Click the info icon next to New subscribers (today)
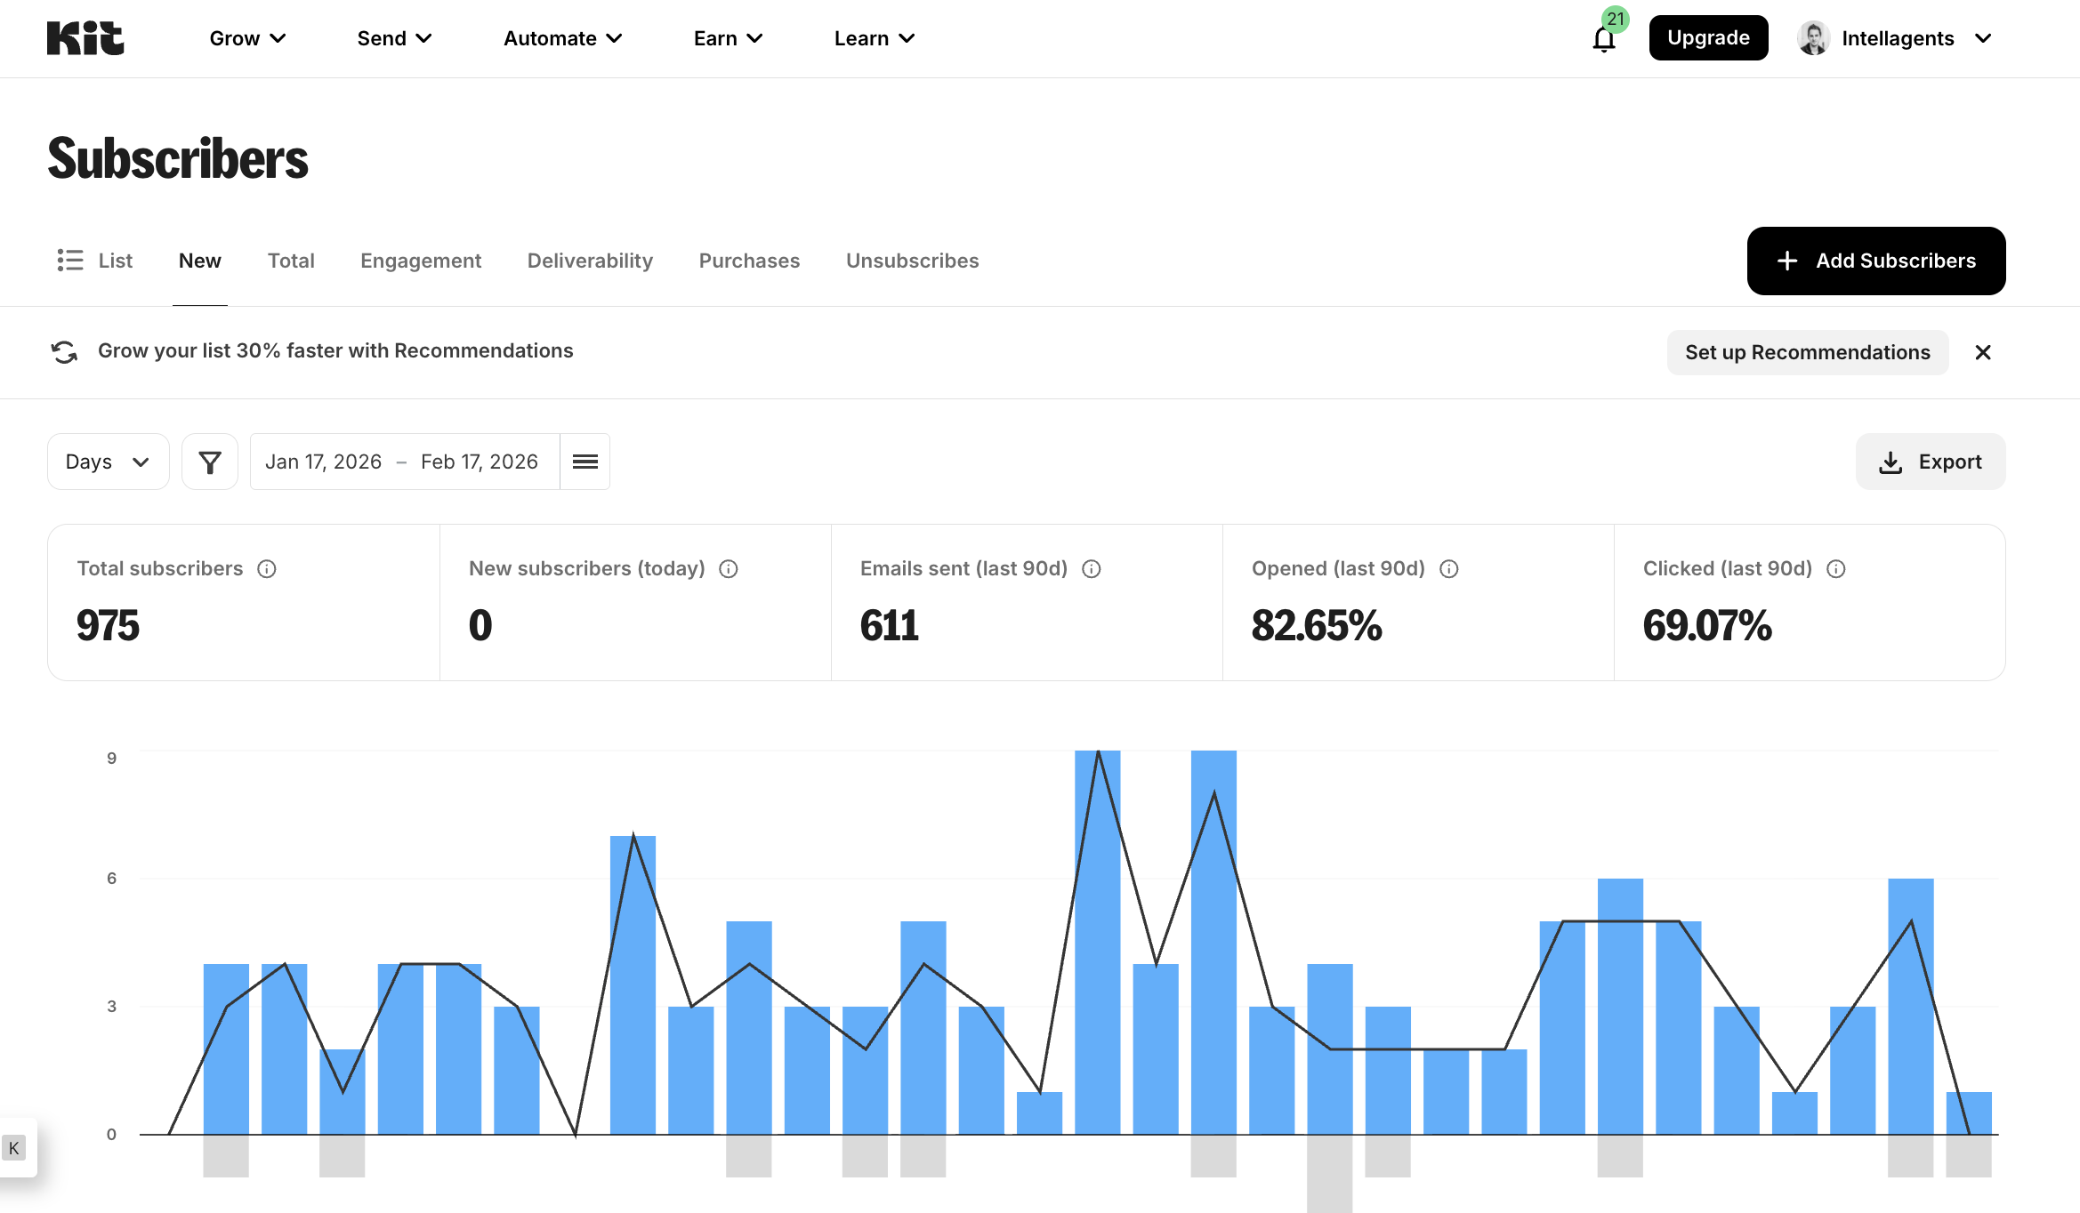 [x=728, y=568]
